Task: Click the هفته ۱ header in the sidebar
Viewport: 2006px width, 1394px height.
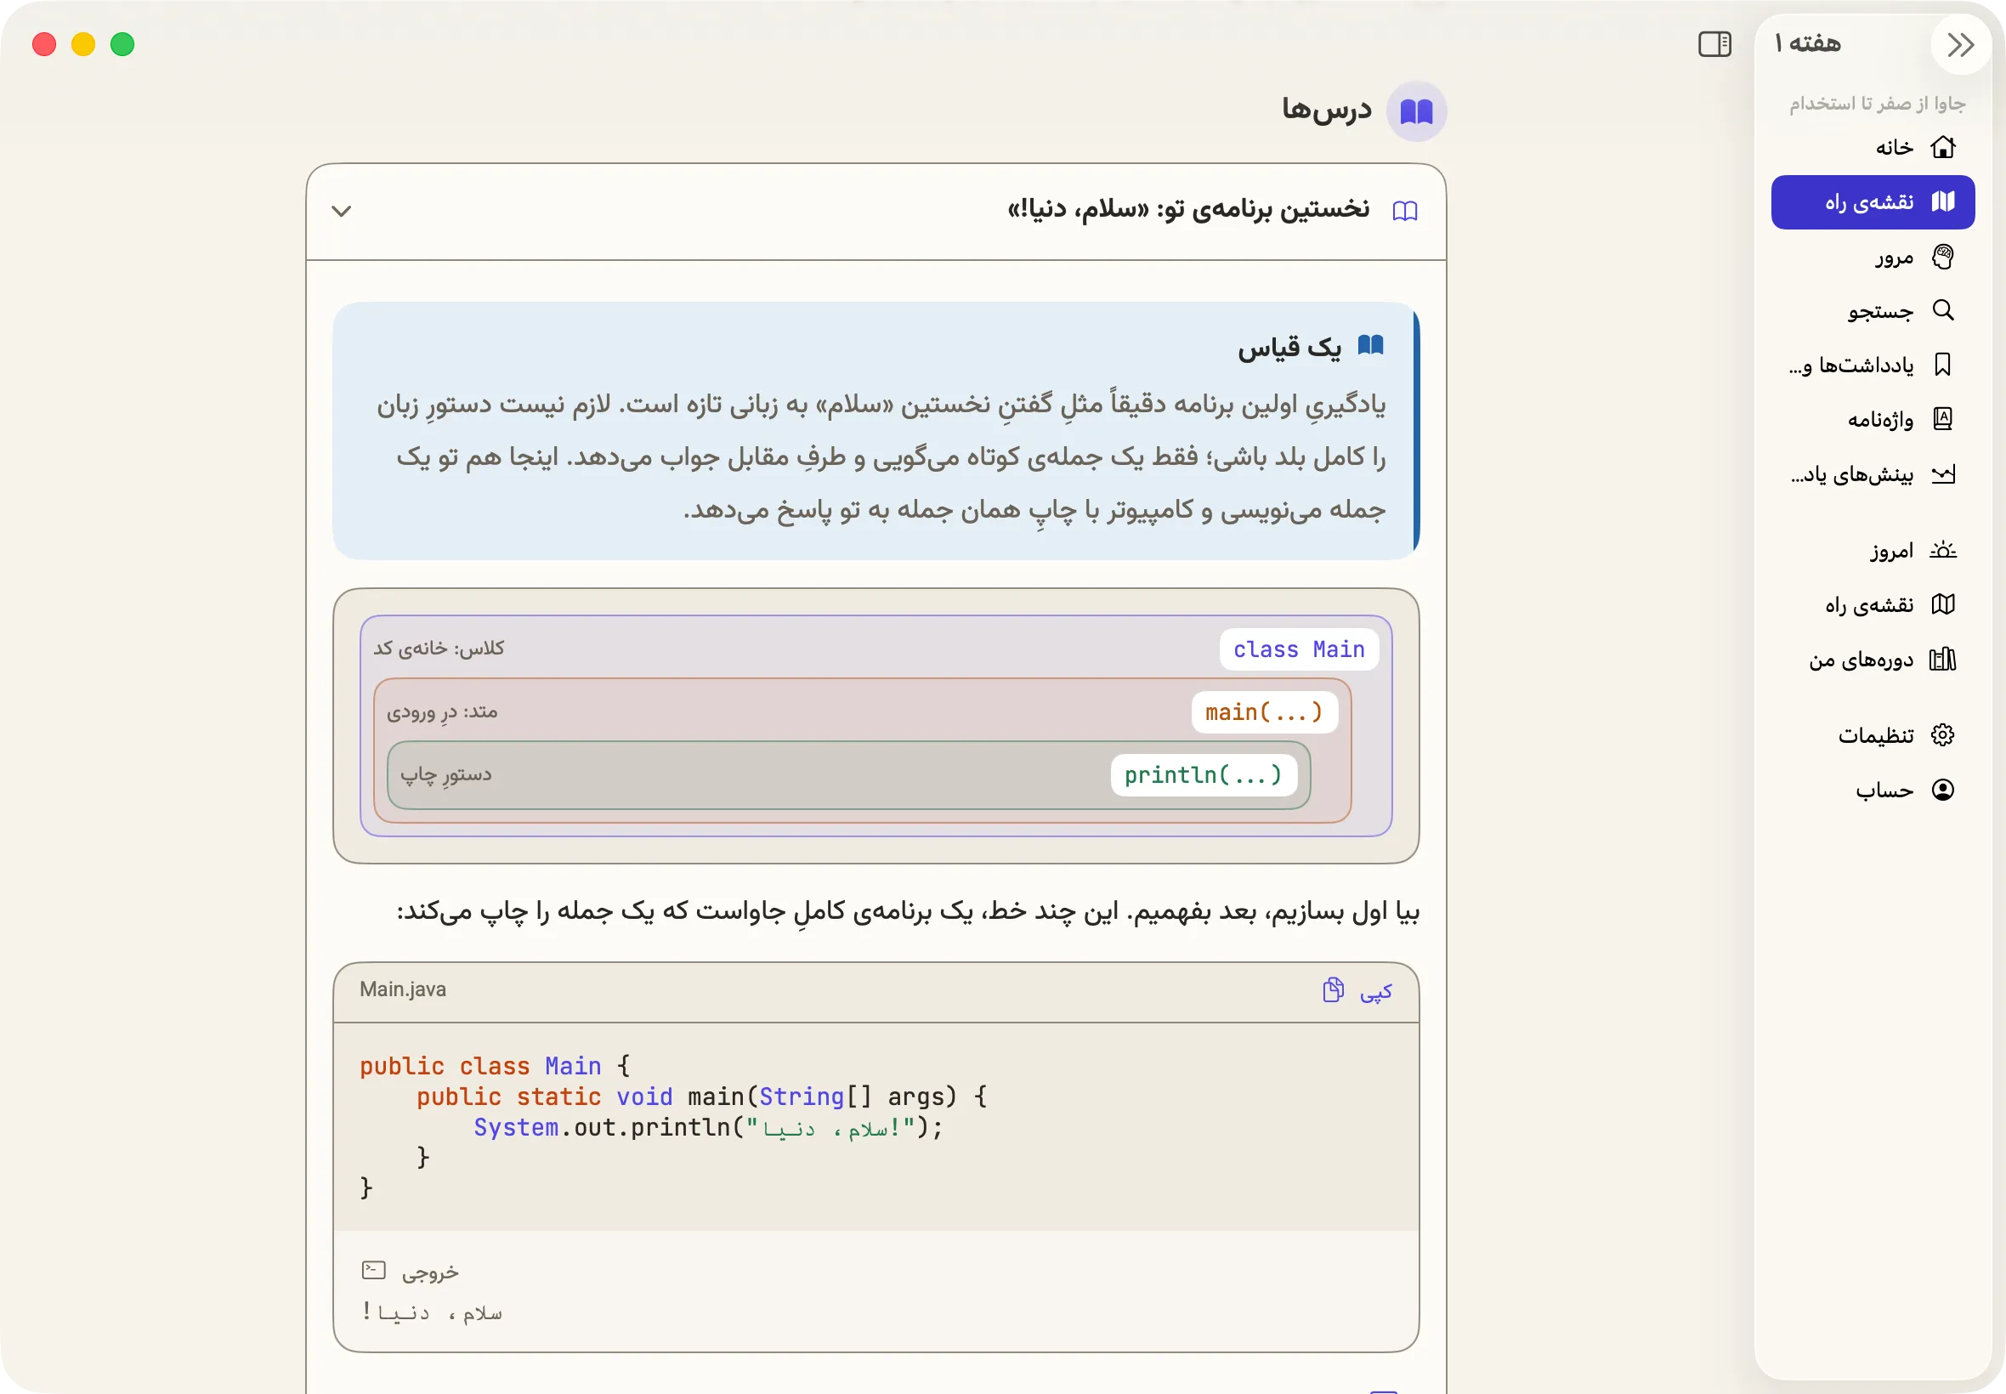Action: pyautogui.click(x=1808, y=43)
